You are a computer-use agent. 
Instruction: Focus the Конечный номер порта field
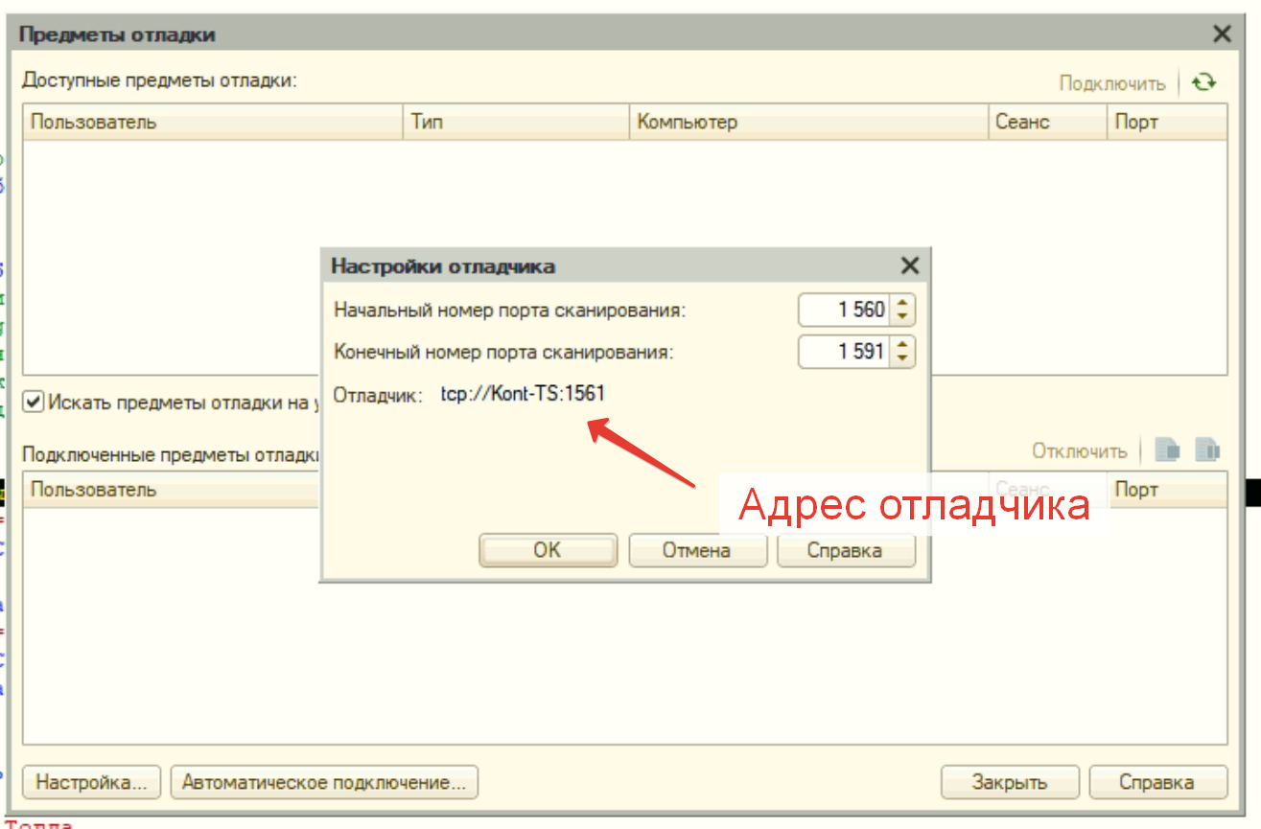click(x=845, y=352)
